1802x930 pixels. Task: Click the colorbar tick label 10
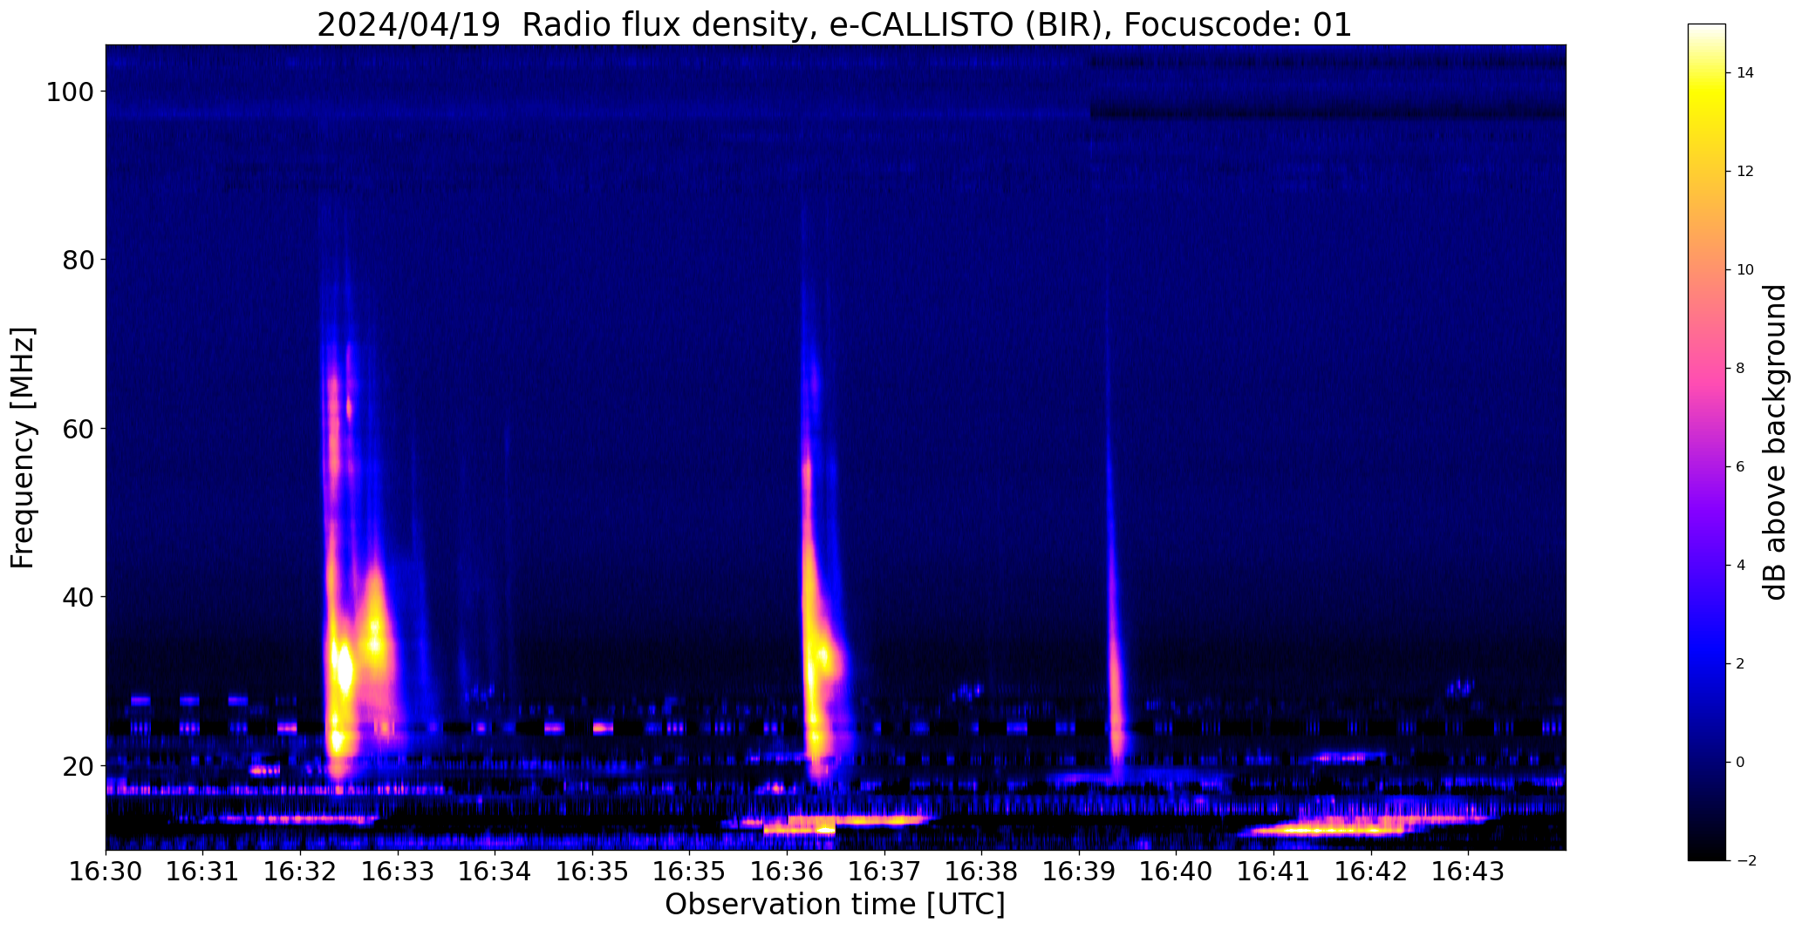[x=1745, y=270]
